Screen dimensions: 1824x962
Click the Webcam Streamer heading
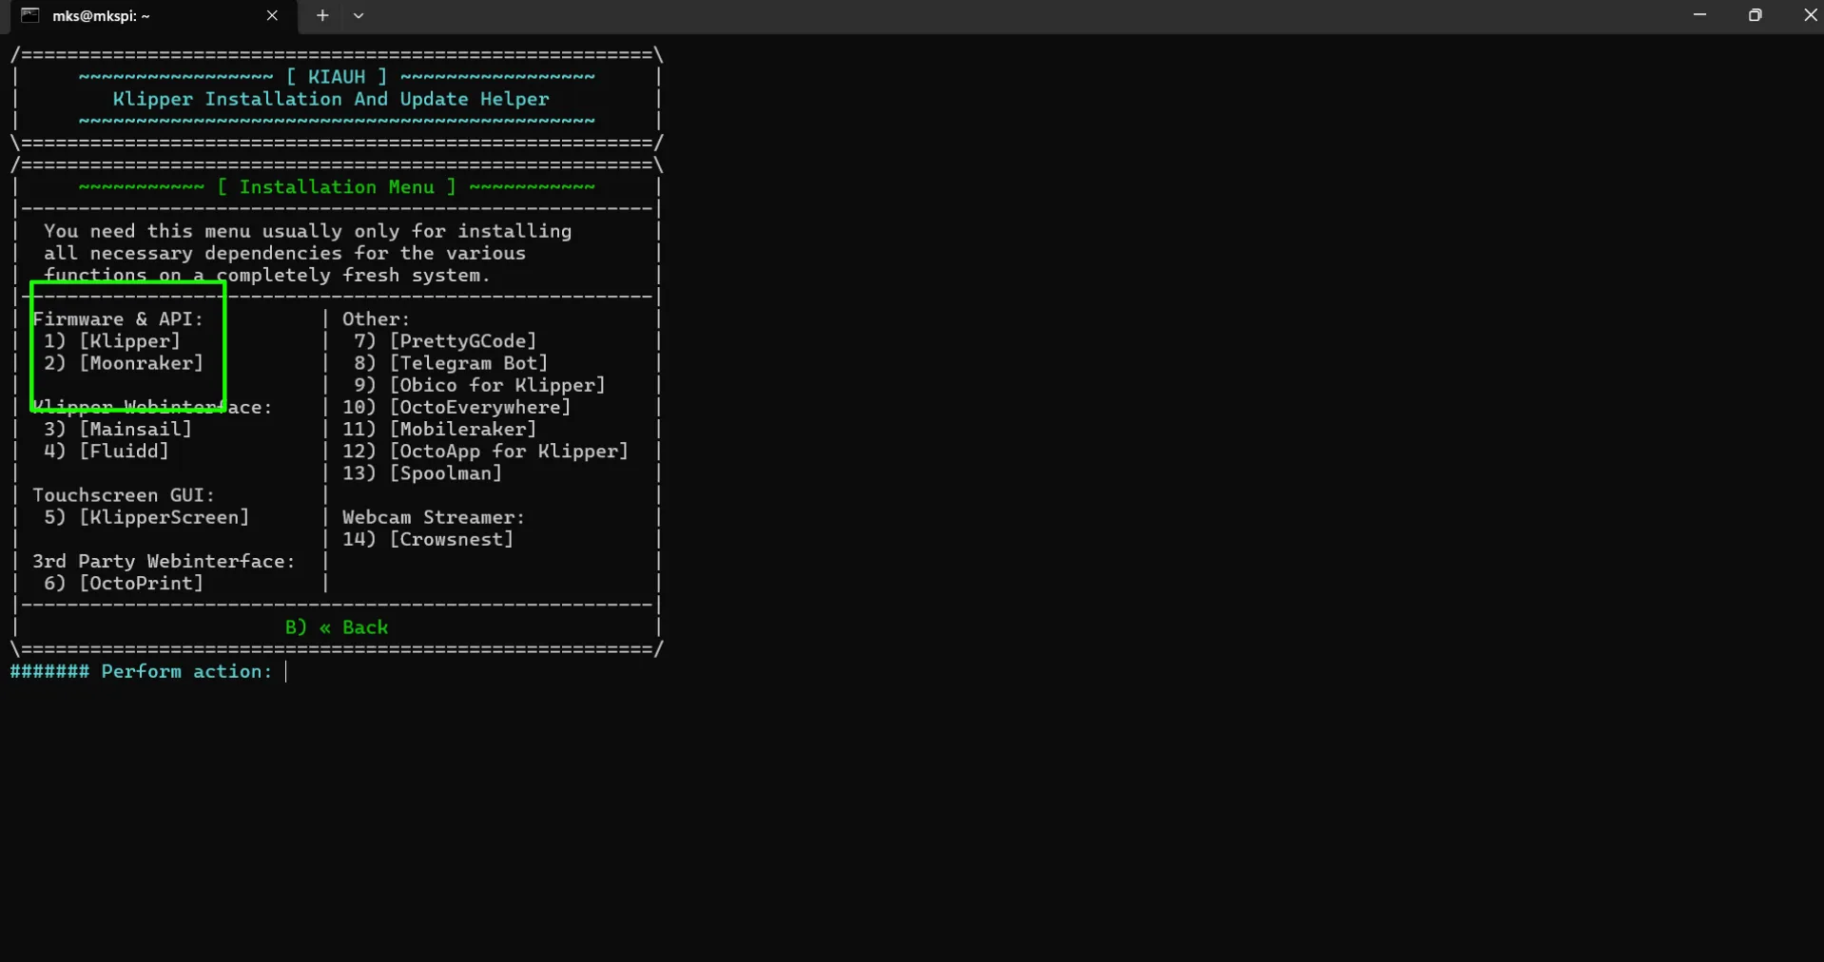434,517
